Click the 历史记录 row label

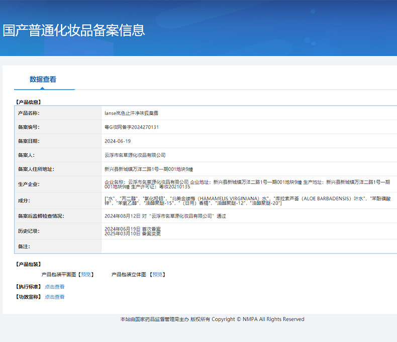pyautogui.click(x=29, y=231)
